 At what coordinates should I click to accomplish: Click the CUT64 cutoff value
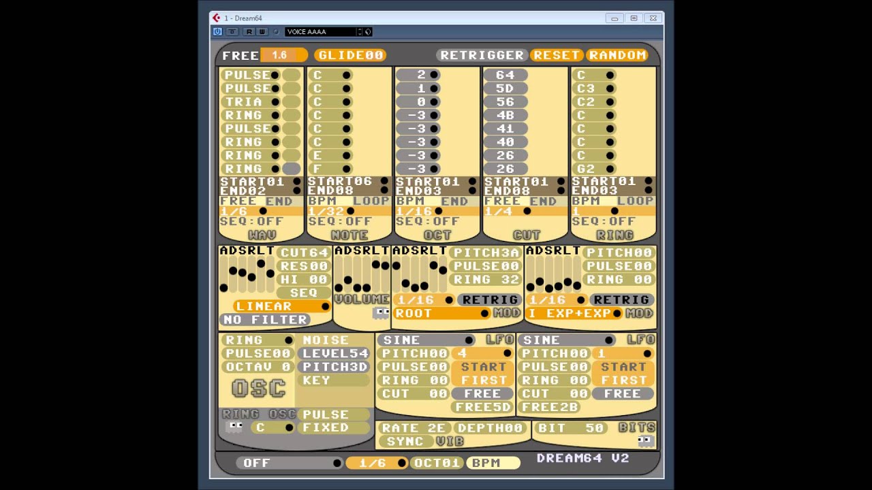click(304, 252)
